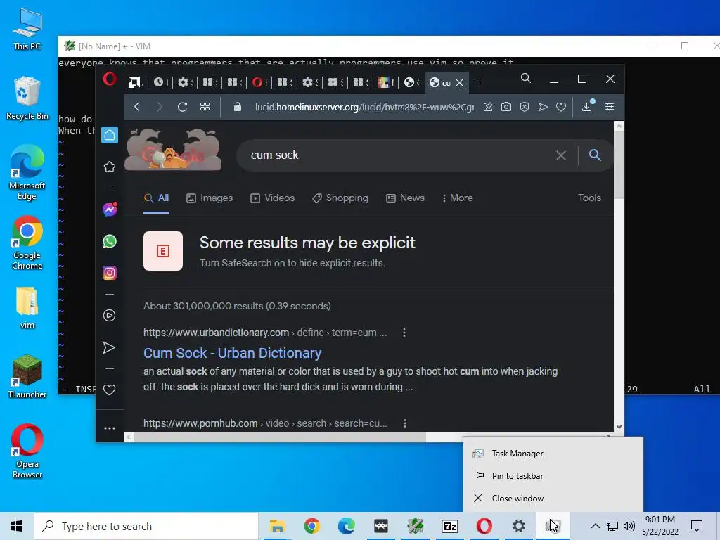Open the Opera main menu logo
This screenshot has width=720, height=540.
(109, 79)
